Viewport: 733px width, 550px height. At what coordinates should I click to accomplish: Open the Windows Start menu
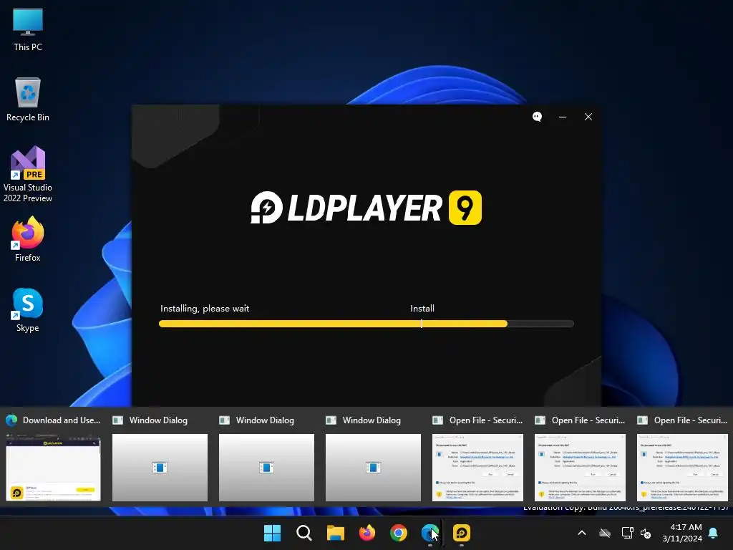272,533
